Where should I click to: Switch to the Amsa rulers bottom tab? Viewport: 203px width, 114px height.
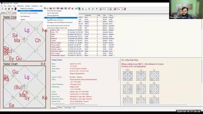point(68,108)
